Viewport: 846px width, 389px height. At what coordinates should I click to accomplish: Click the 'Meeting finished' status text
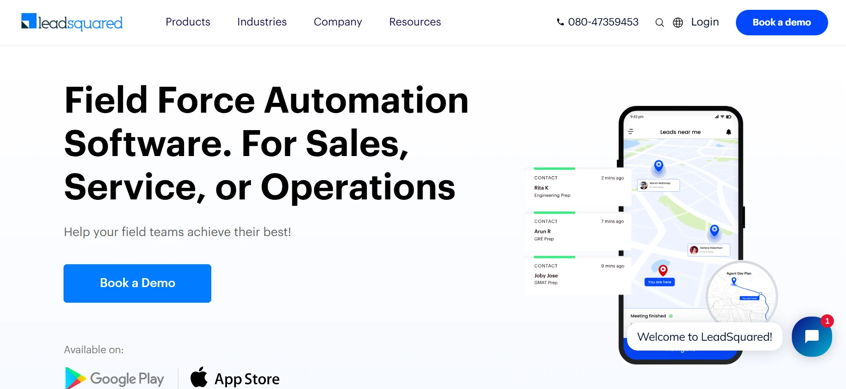(x=648, y=316)
